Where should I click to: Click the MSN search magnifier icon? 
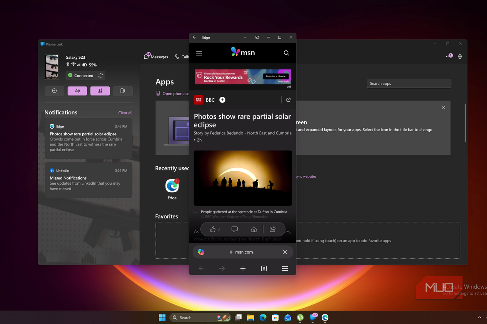pyautogui.click(x=287, y=53)
